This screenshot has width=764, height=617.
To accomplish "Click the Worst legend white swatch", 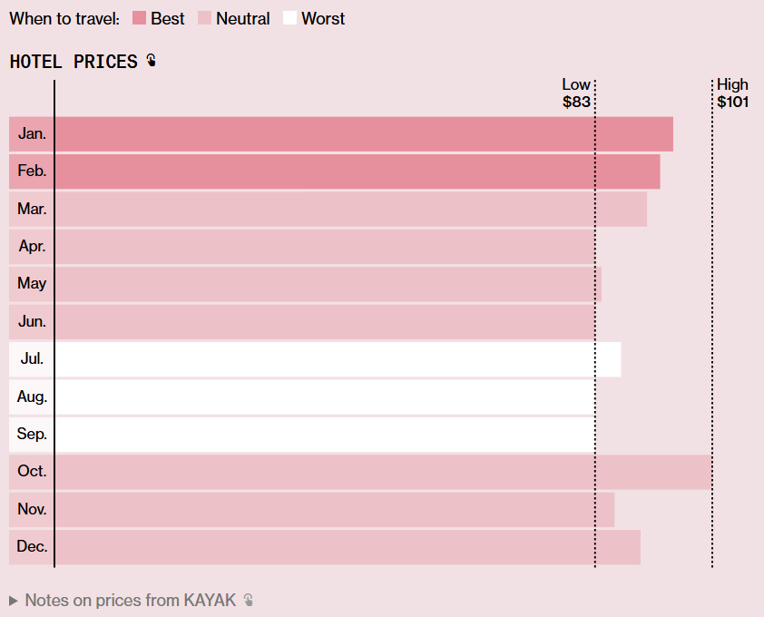I will (x=289, y=18).
